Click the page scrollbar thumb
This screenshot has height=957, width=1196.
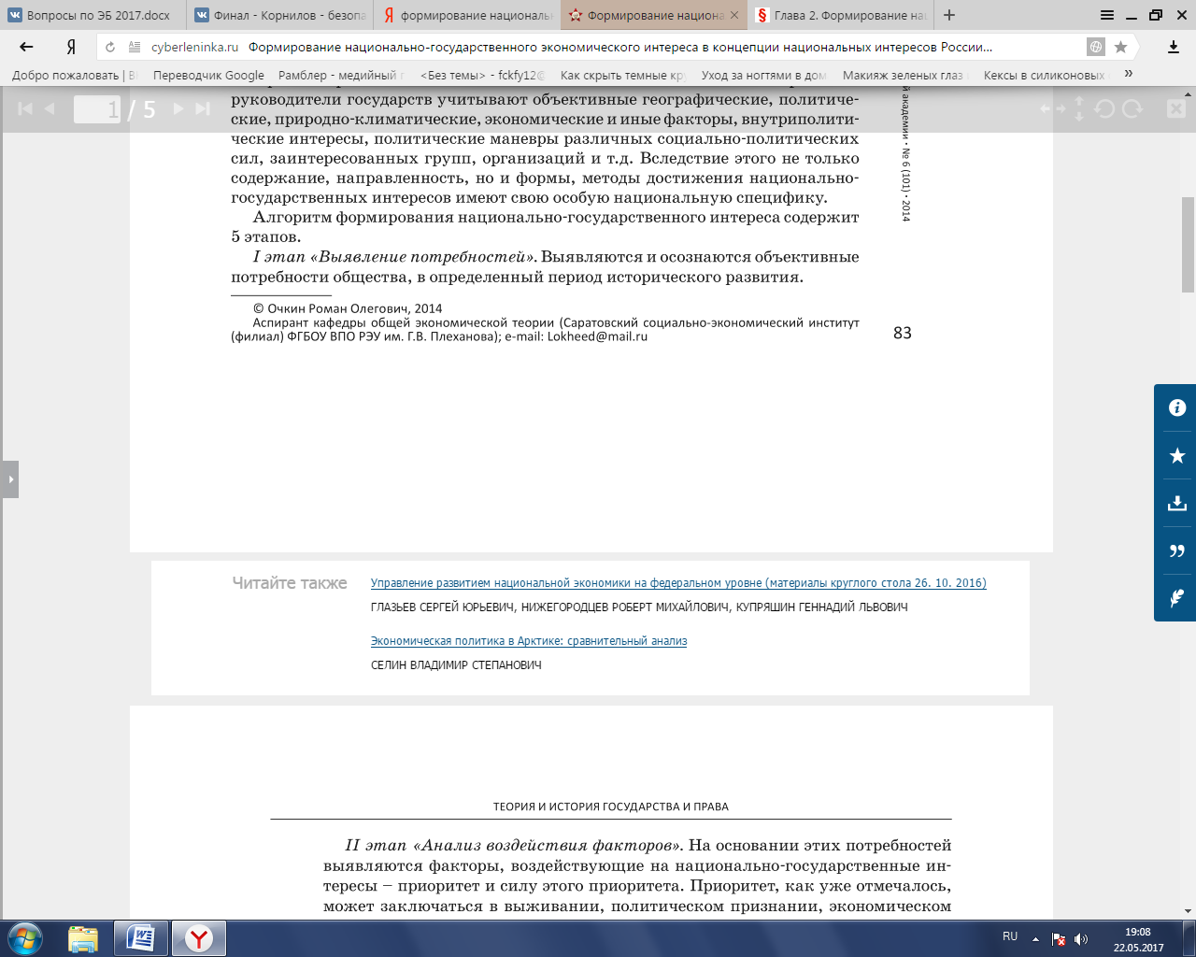(x=1189, y=245)
